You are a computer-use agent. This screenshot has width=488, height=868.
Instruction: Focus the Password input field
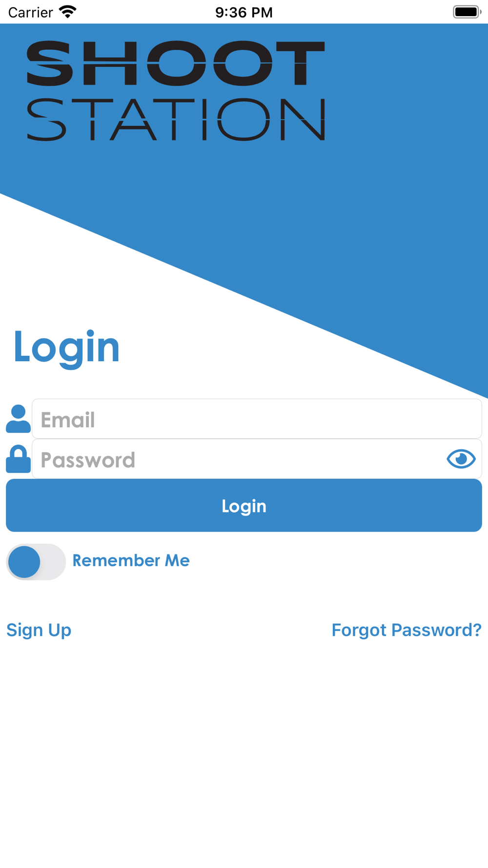pos(257,459)
